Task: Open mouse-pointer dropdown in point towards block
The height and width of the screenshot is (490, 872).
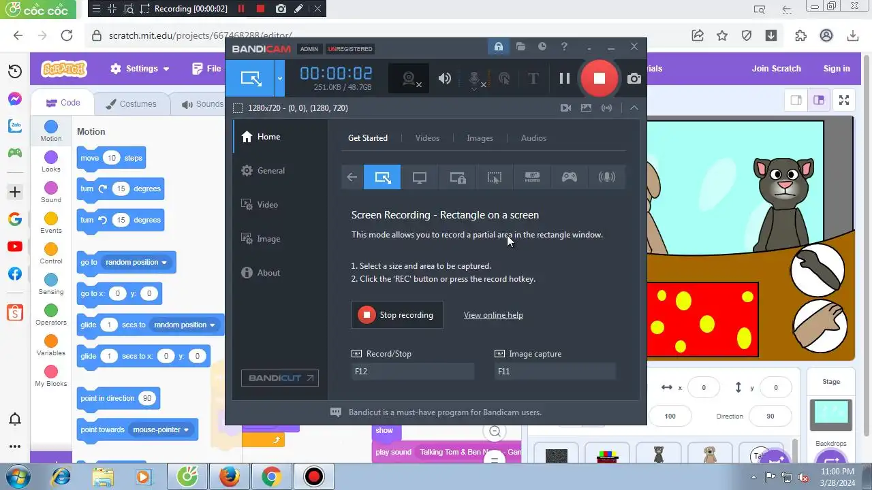Action: 161,430
